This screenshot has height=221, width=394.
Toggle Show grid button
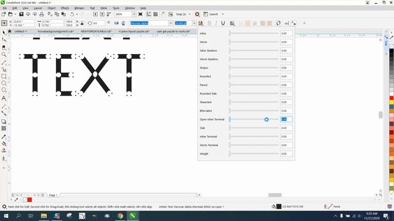pos(156,14)
